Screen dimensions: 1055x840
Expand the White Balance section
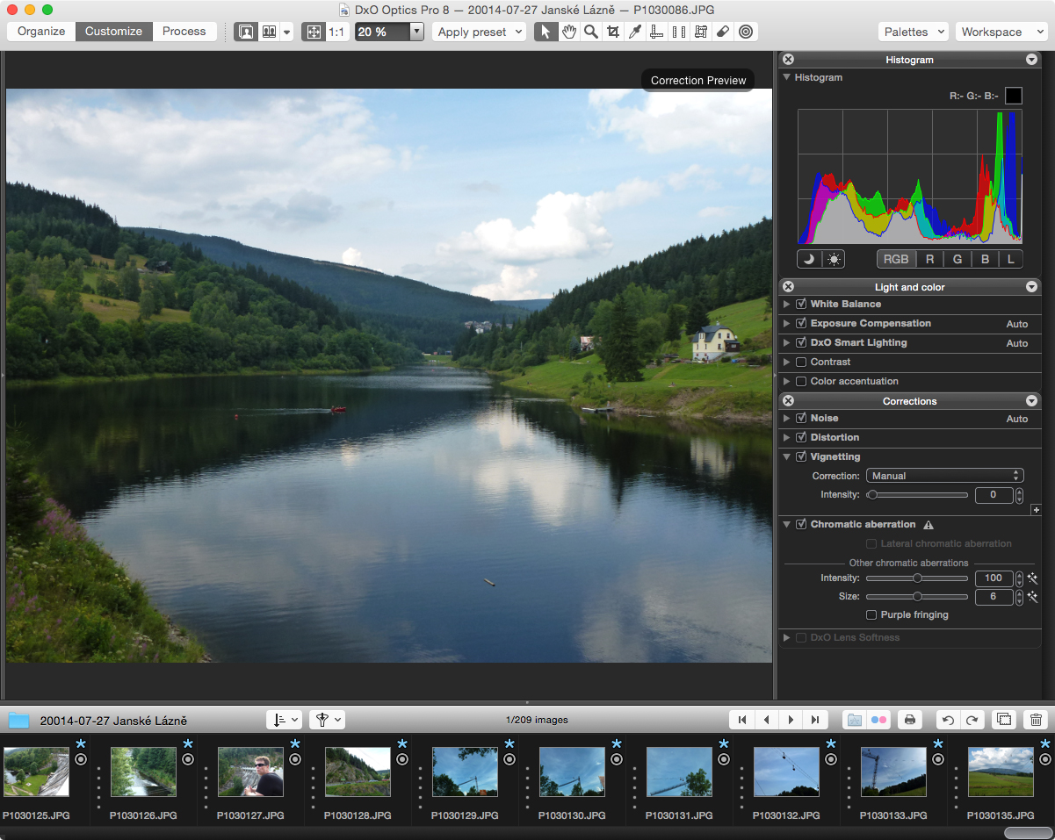click(787, 304)
